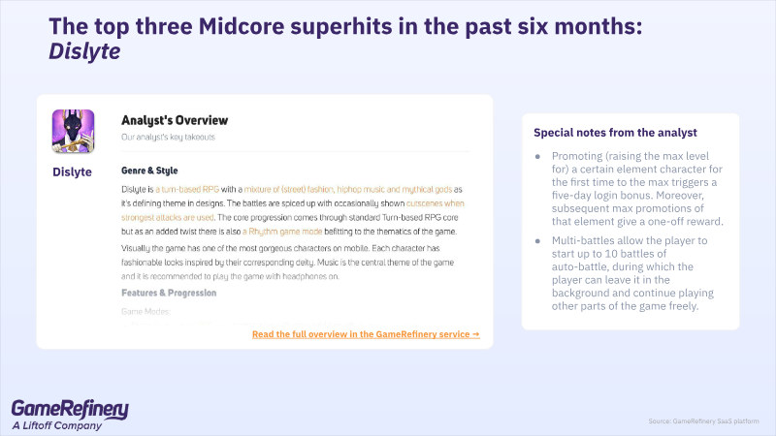Click 'Special notes from the analyst' heading

(x=615, y=133)
